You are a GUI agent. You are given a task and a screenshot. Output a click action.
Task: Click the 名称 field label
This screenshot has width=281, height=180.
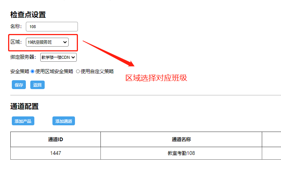(16, 27)
